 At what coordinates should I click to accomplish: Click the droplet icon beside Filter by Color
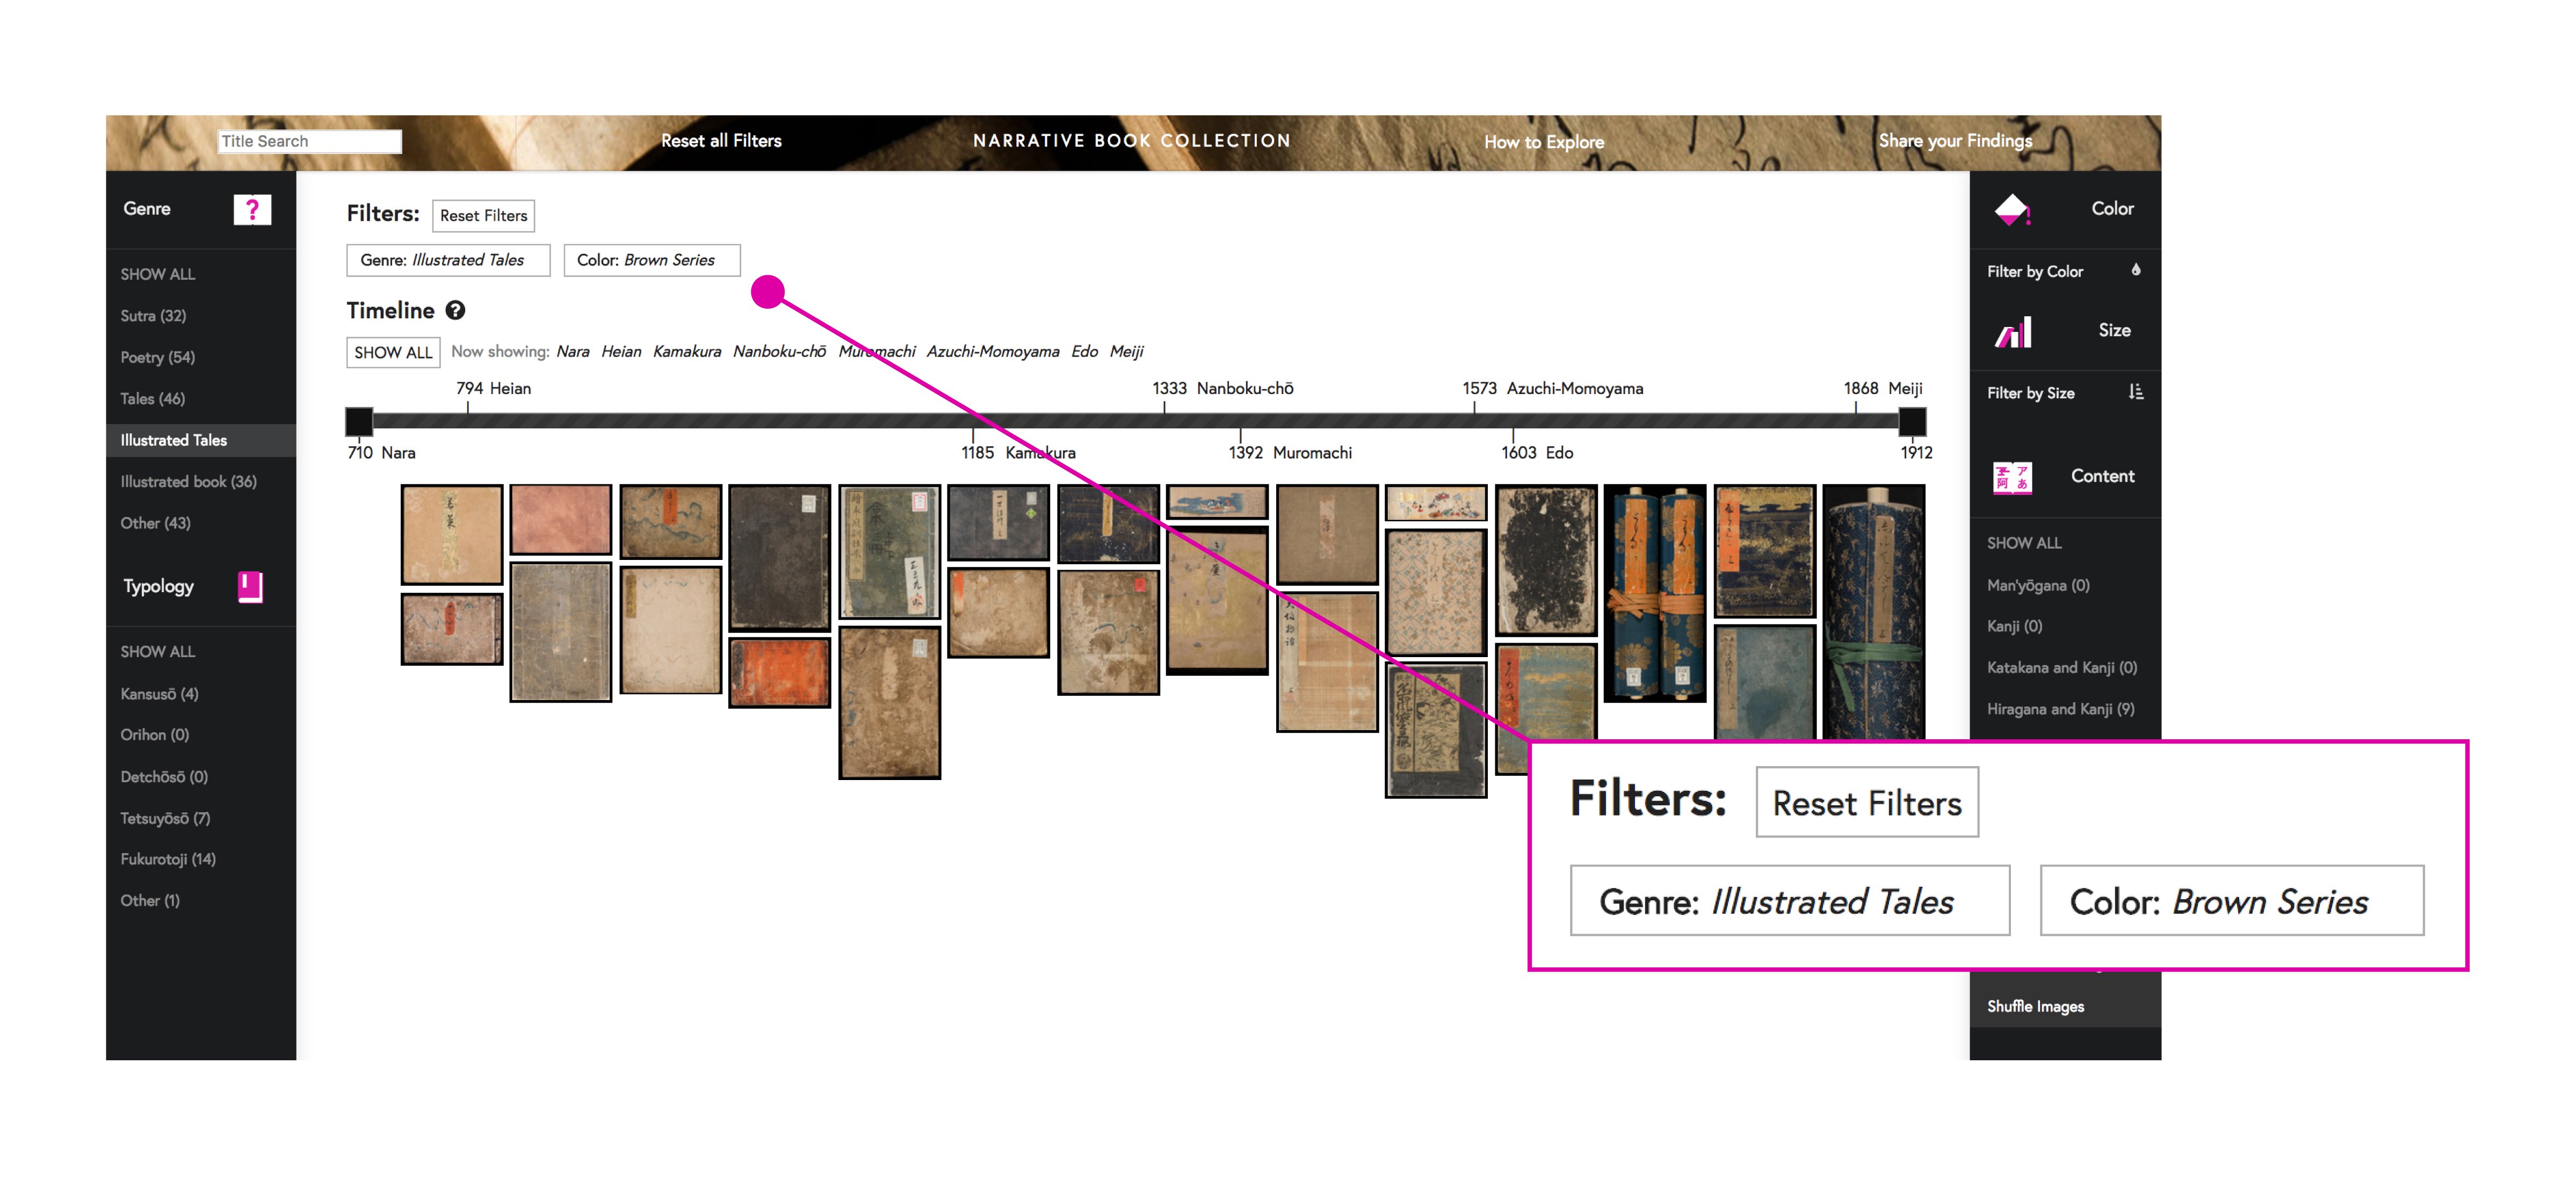(x=2135, y=270)
